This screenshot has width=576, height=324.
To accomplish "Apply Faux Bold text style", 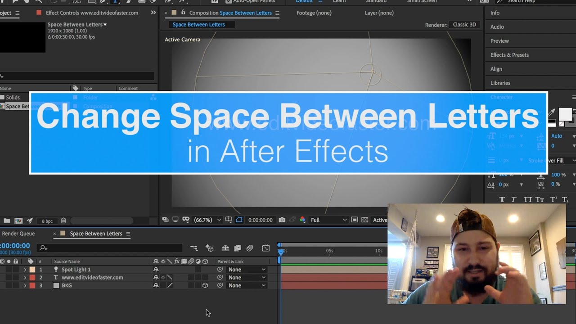I will [x=502, y=199].
